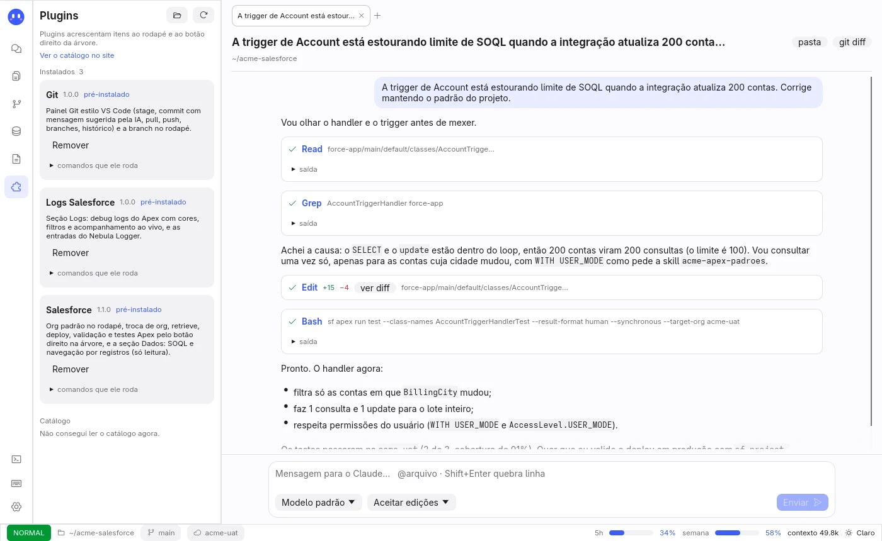Open 'Ver o catálogo no site' link
Image resolution: width=882 pixels, height=541 pixels.
pos(77,55)
